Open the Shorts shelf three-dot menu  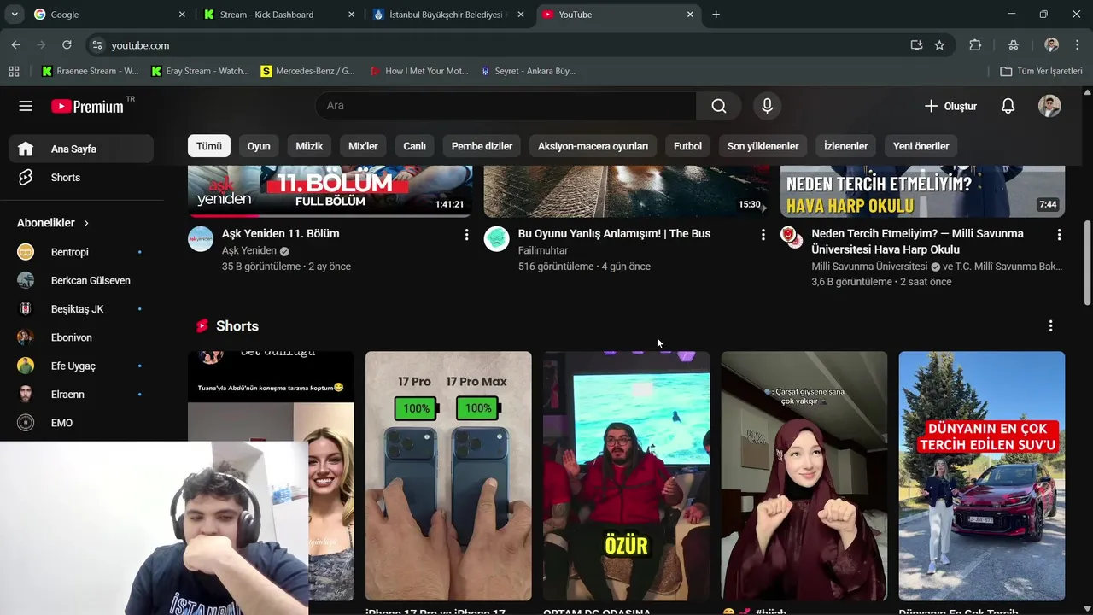point(1050,325)
